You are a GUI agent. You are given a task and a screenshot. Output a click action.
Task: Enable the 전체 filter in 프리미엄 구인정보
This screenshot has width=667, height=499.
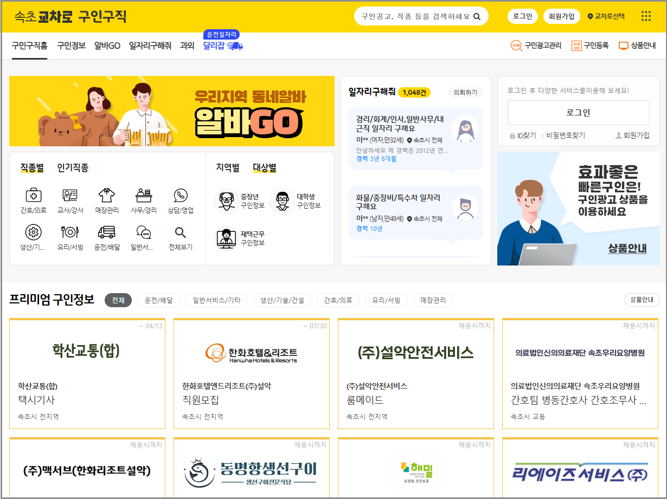(118, 299)
